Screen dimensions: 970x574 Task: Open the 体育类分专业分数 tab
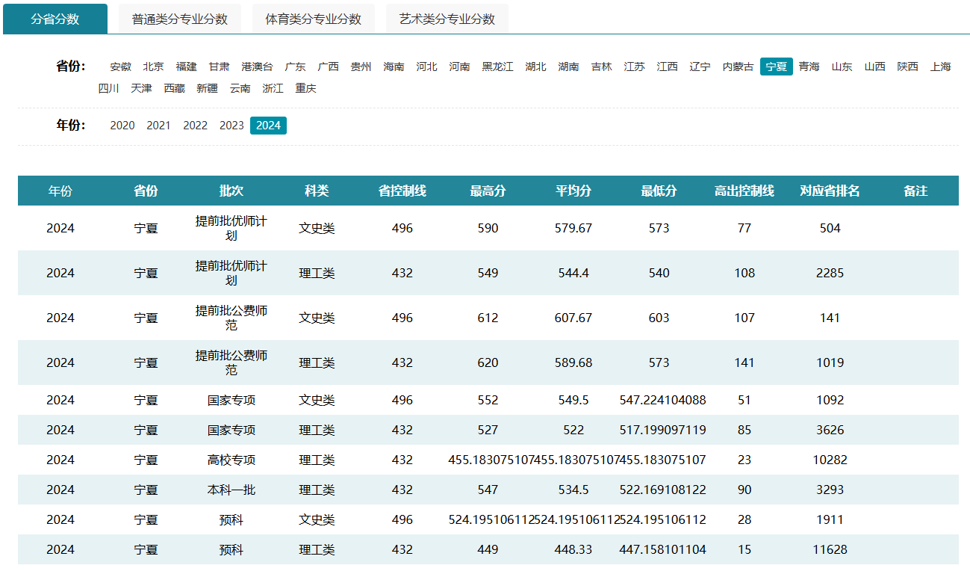313,19
